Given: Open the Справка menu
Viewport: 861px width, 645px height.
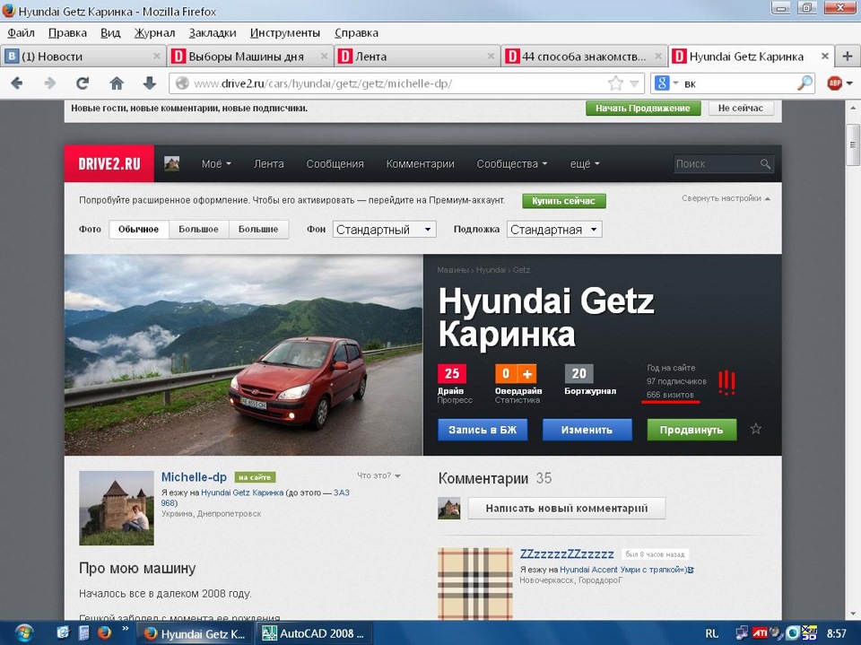Looking at the screenshot, I should 356,33.
